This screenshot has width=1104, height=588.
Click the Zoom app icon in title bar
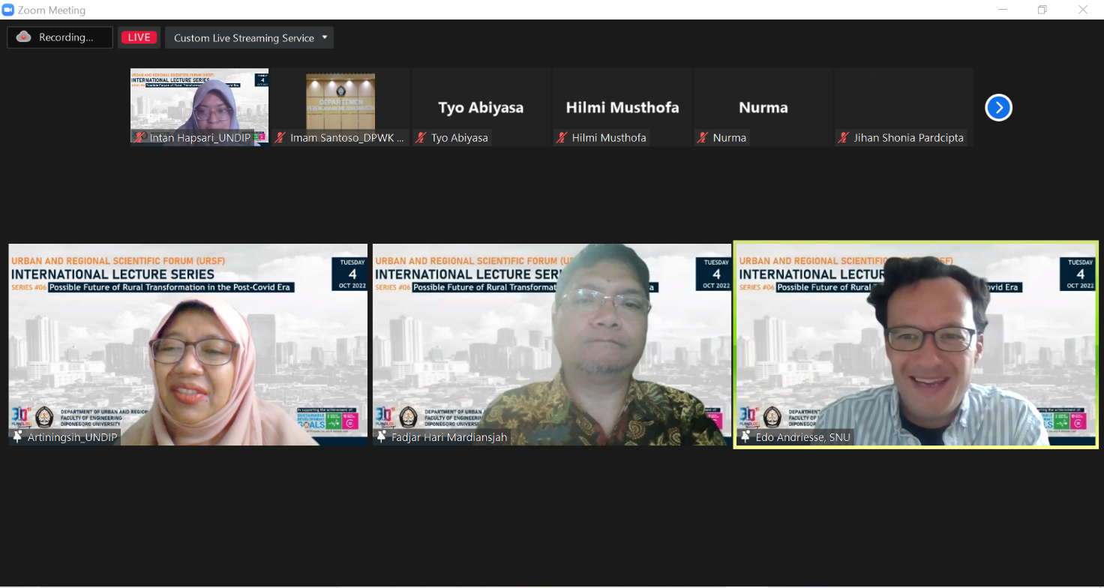[x=8, y=10]
